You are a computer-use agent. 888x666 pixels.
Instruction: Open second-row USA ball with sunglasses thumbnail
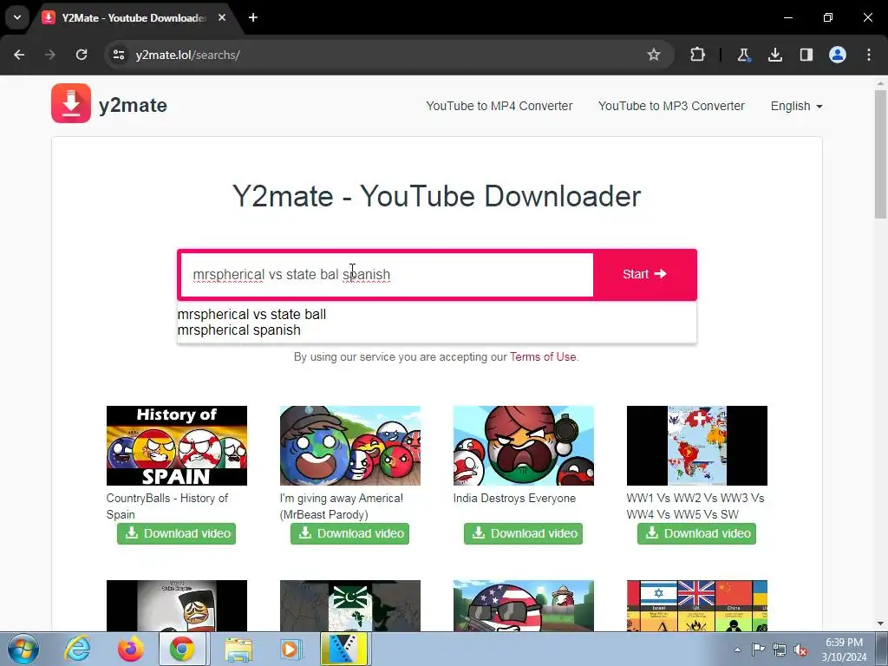click(523, 605)
